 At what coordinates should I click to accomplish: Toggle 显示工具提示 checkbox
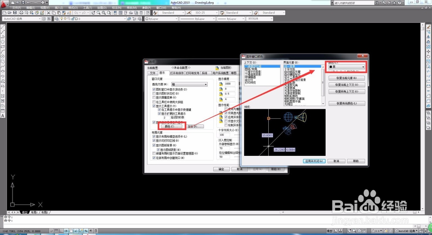[154, 106]
